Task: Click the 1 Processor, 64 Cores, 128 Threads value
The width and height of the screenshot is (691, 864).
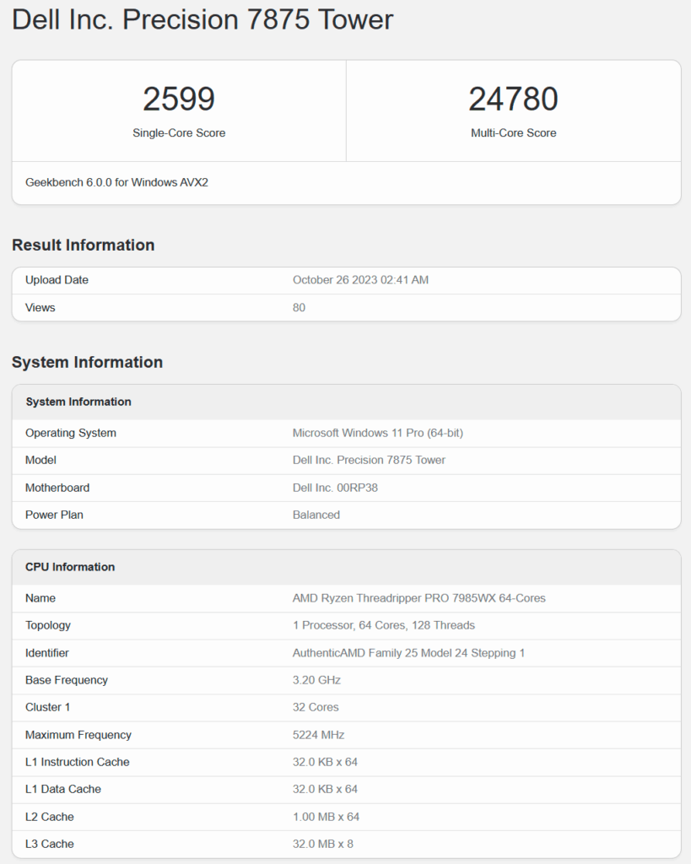Action: click(x=384, y=625)
